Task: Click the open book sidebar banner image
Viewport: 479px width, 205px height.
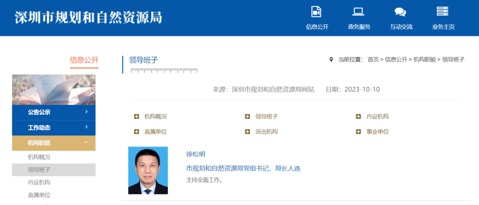Action: click(x=54, y=90)
